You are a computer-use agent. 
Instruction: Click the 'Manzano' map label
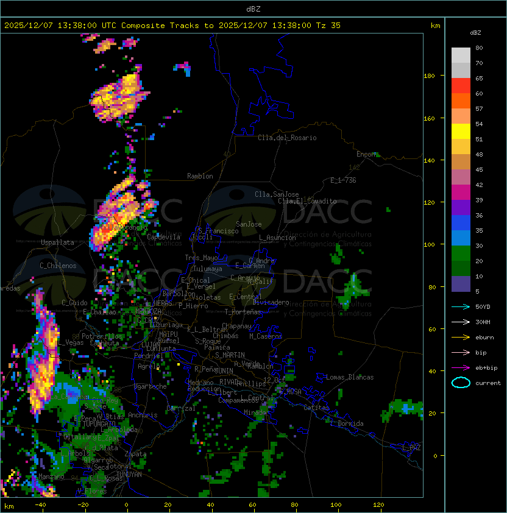tap(51, 476)
